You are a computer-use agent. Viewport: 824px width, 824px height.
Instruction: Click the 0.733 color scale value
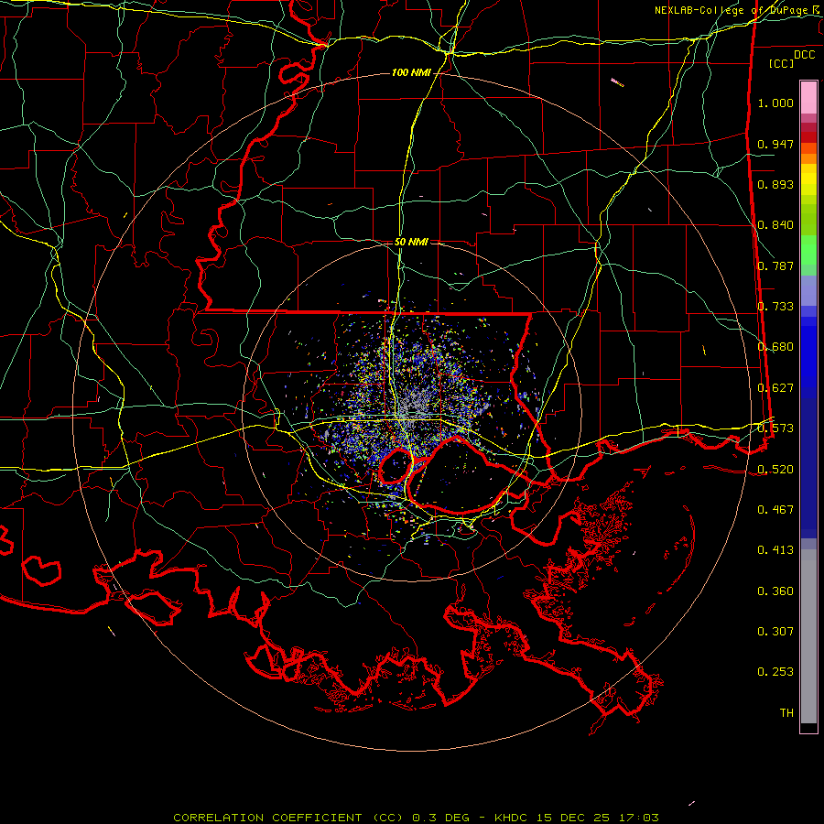(x=775, y=307)
